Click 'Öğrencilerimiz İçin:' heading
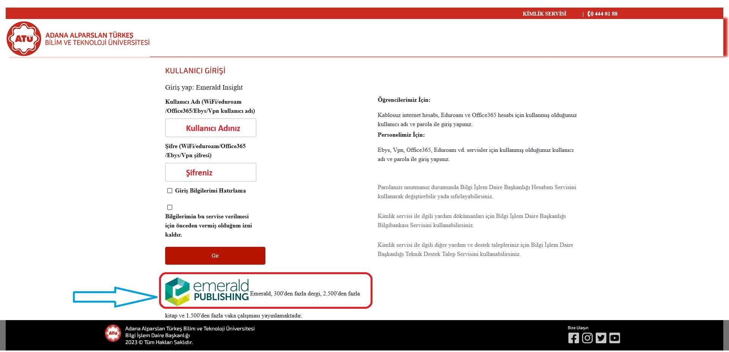This screenshot has height=352, width=729. [404, 100]
